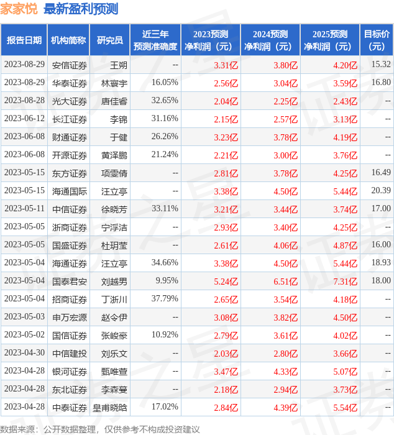Click the 安信证券 institution cell

pos(70,65)
